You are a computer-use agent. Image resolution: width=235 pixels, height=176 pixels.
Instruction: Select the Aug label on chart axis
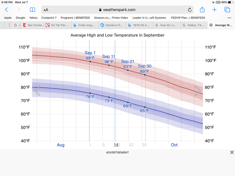tap(61, 145)
